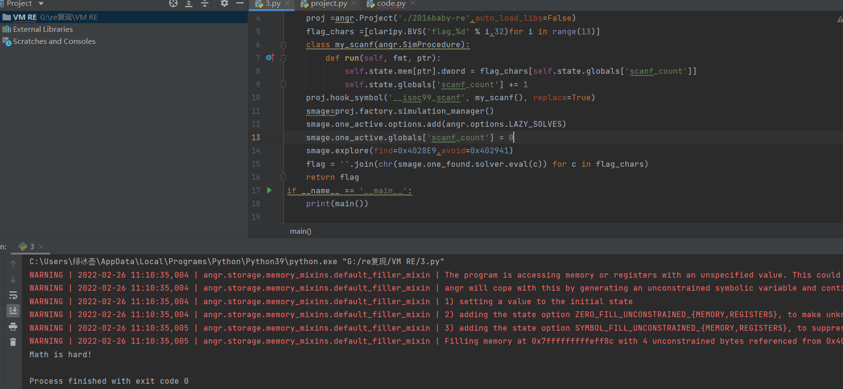Click the LAZY_SOLVES options line 12
The width and height of the screenshot is (843, 389).
coord(436,124)
